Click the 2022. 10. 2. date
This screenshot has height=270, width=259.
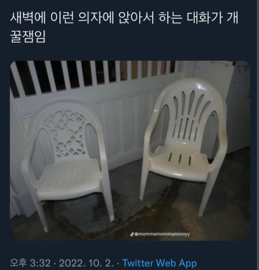pyautogui.click(x=86, y=263)
